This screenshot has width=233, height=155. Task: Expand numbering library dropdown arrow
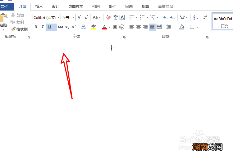click(x=147, y=17)
